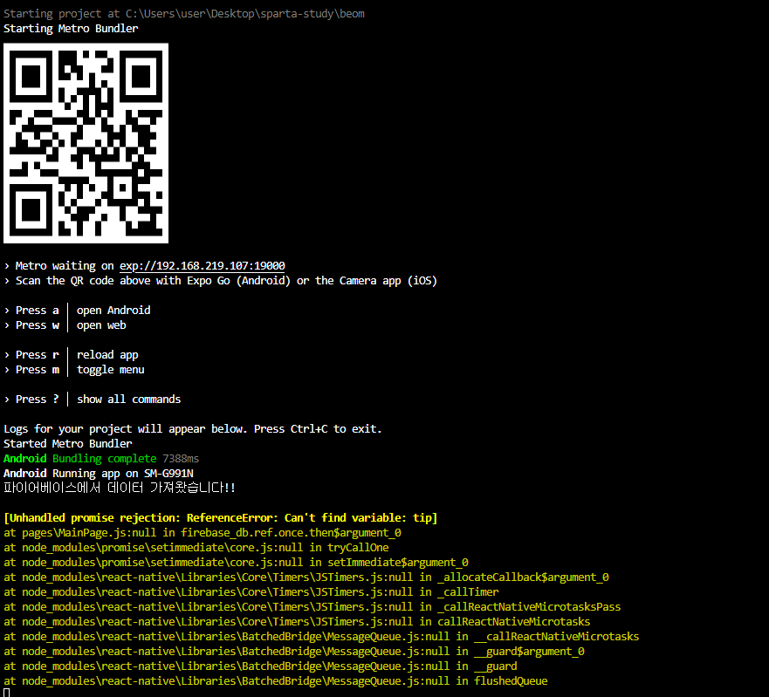Click the terminal cursor at the bottom prompt

click(6, 693)
